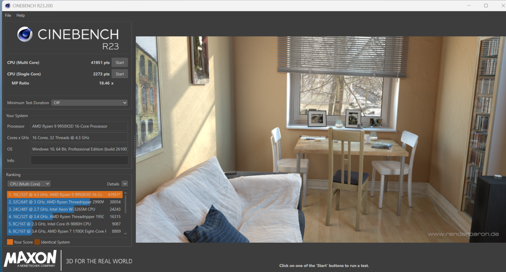Click the Cinebench sphere logo in the left panel
This screenshot has width=506, height=272.
(25, 34)
